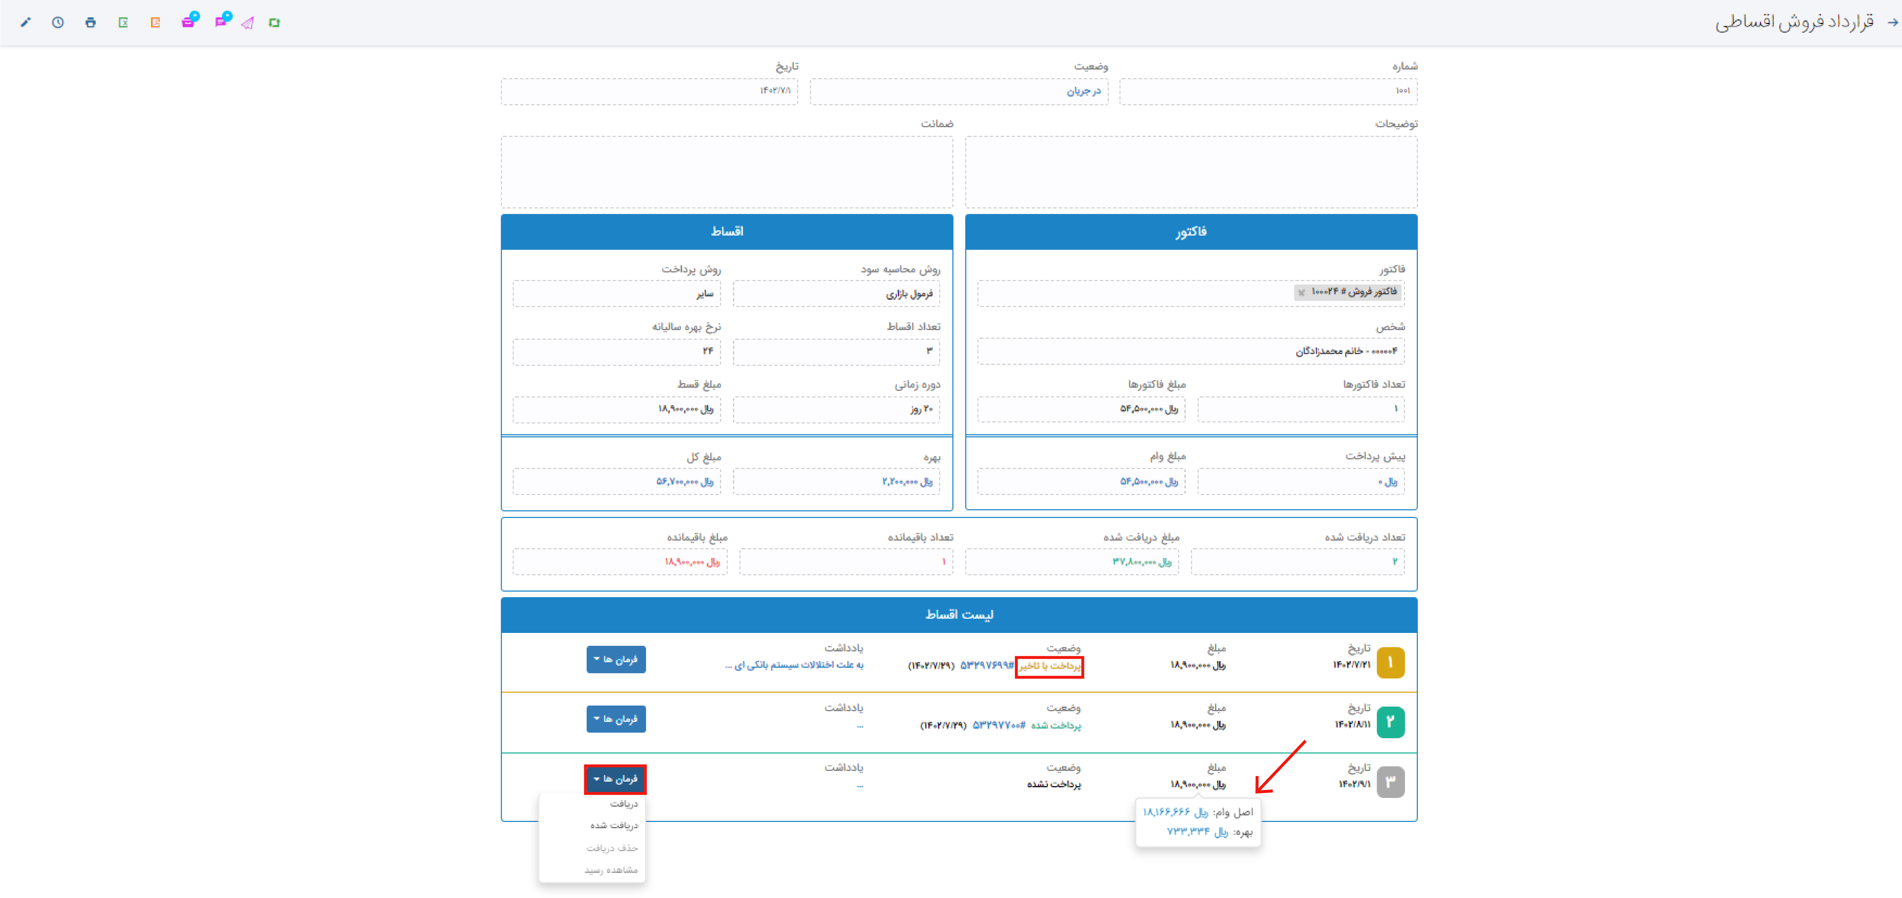Image resolution: width=1902 pixels, height=898 pixels.
Task: Toggle فرمان ها dropdown for installment ۳
Action: pos(616,779)
